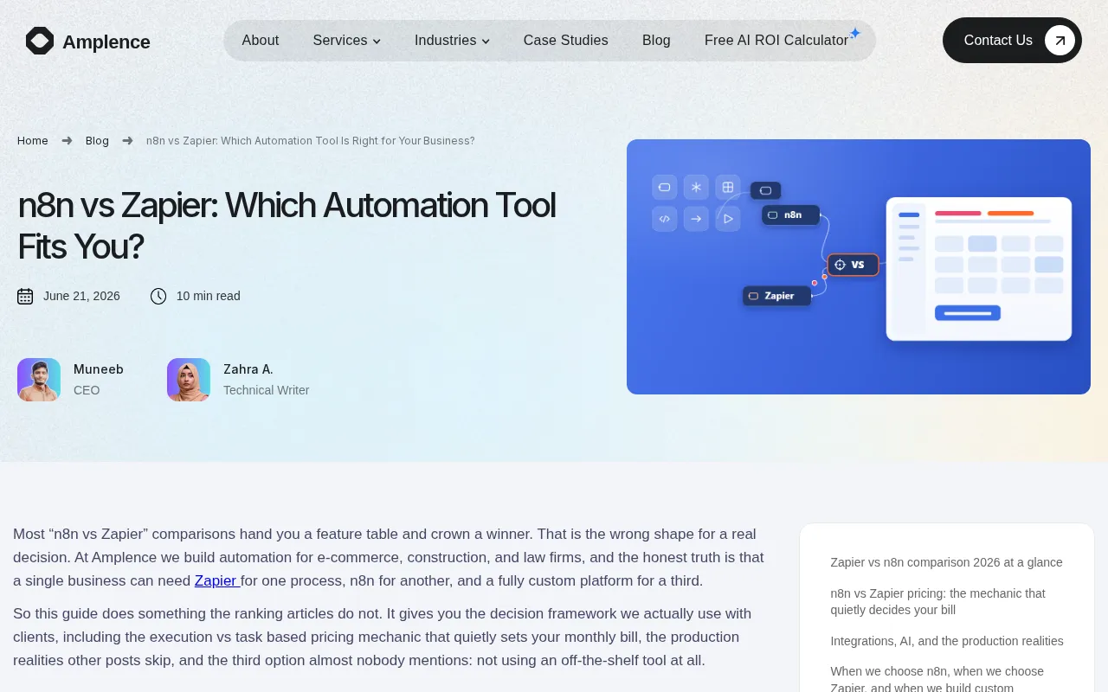Go to Case Studies
Screen dimensions: 1108x692
click(566, 41)
